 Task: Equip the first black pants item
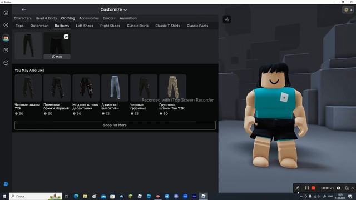tap(28, 46)
